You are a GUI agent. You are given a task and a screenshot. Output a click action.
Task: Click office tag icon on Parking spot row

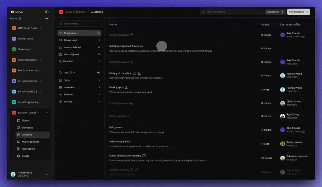[126, 88]
